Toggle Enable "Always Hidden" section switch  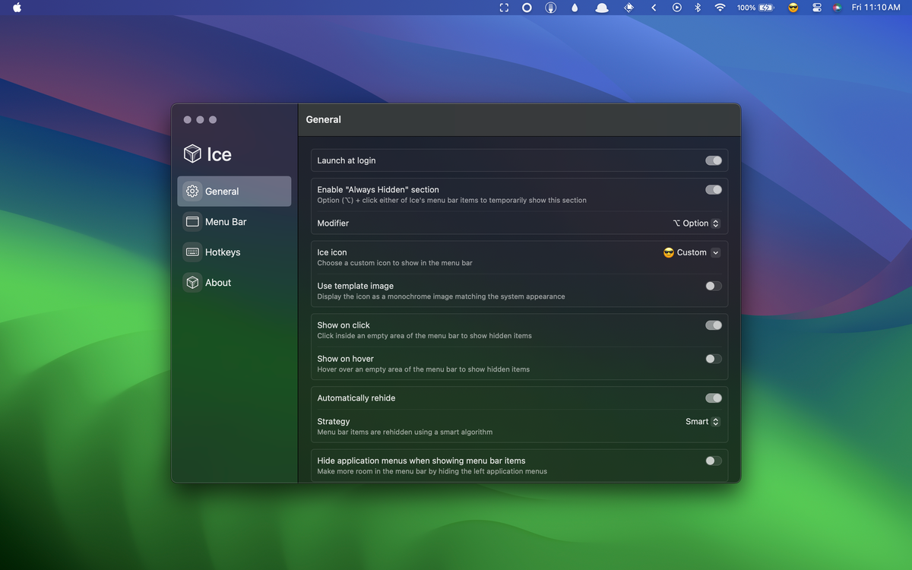pos(714,190)
